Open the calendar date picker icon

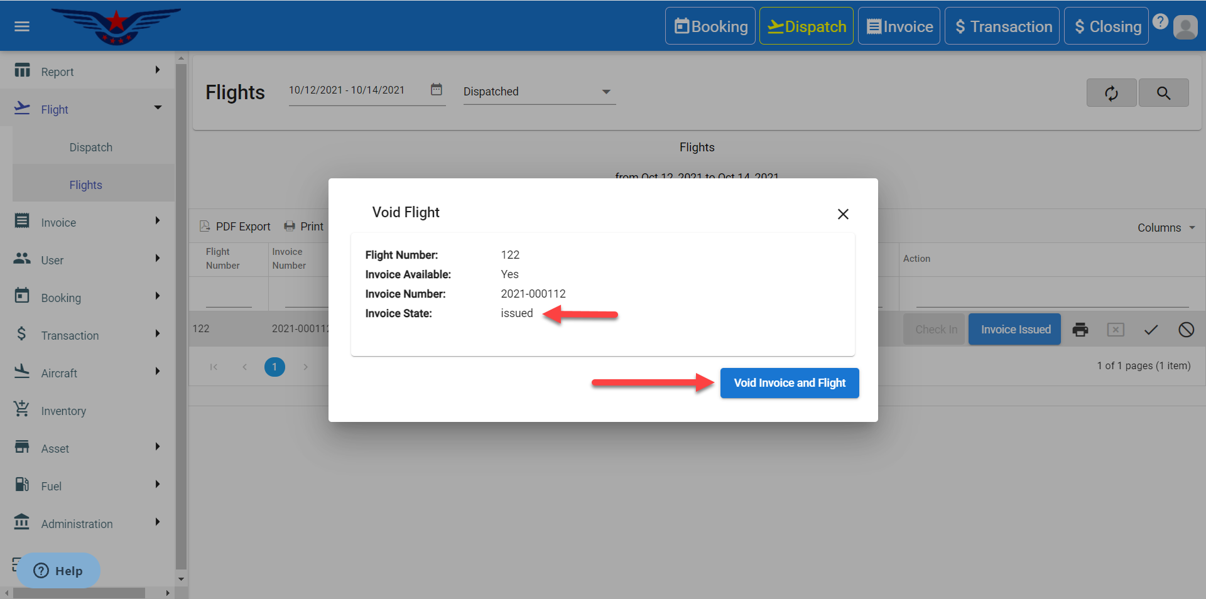click(x=437, y=90)
